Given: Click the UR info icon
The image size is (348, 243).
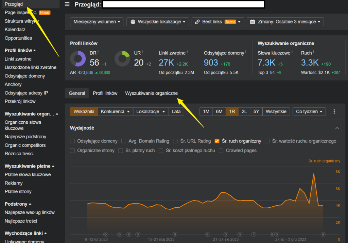Looking at the screenshot, I should click(x=142, y=52).
